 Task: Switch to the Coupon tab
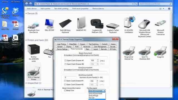pyautogui.click(x=83, y=44)
